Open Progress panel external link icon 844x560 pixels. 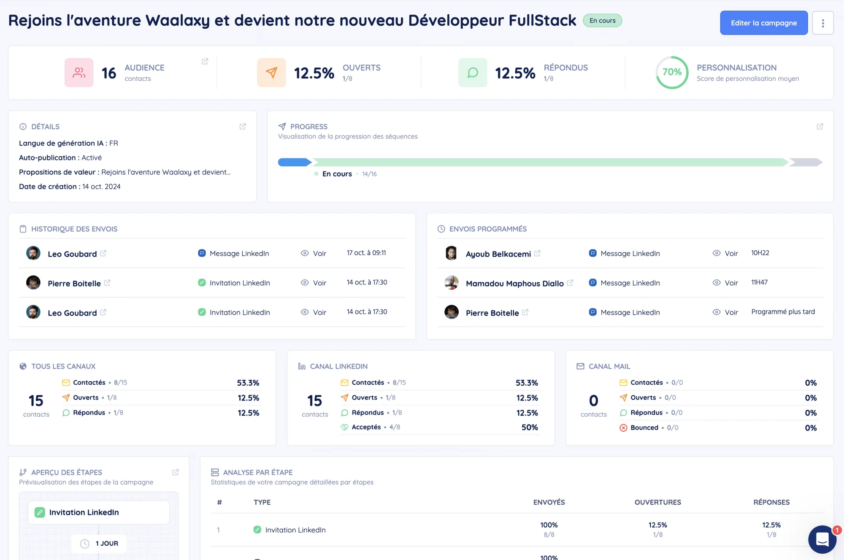pos(820,126)
